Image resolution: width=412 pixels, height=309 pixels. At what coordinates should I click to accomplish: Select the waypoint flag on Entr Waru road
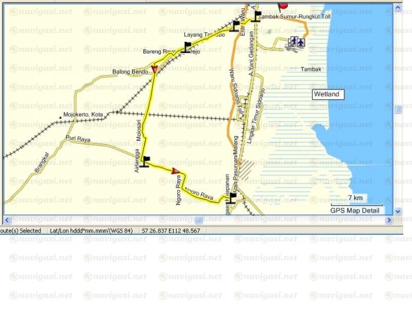[x=235, y=26]
